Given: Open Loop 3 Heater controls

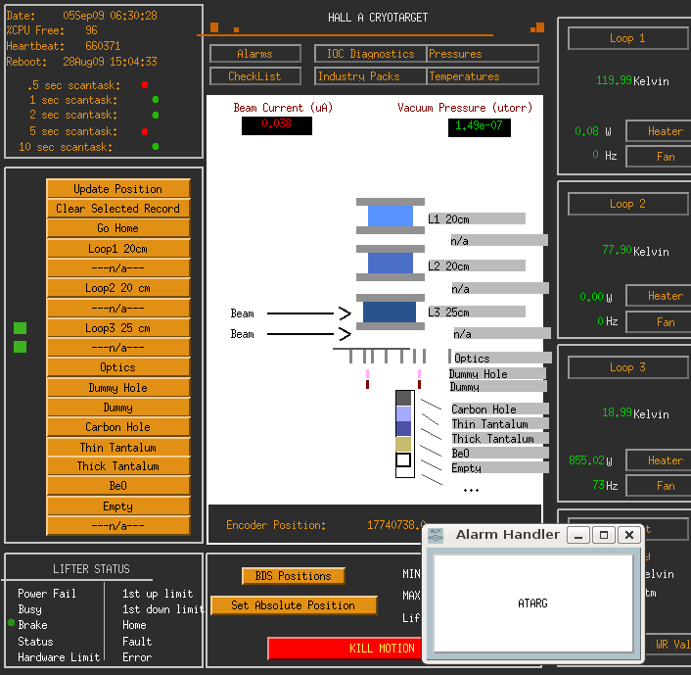Looking at the screenshot, I should pos(659,460).
